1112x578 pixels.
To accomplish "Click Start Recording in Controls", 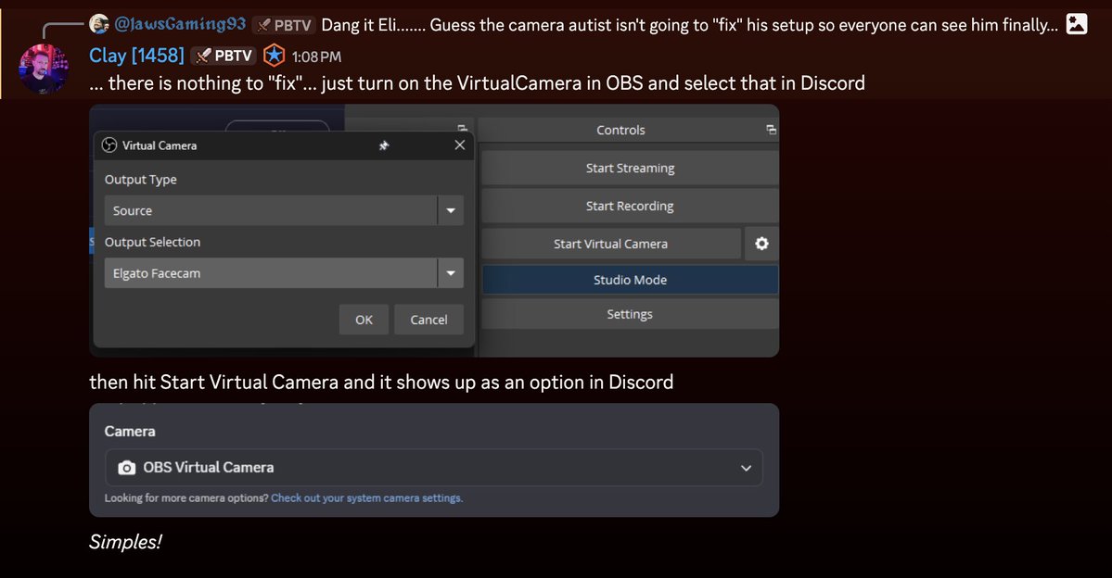I will [x=630, y=207].
